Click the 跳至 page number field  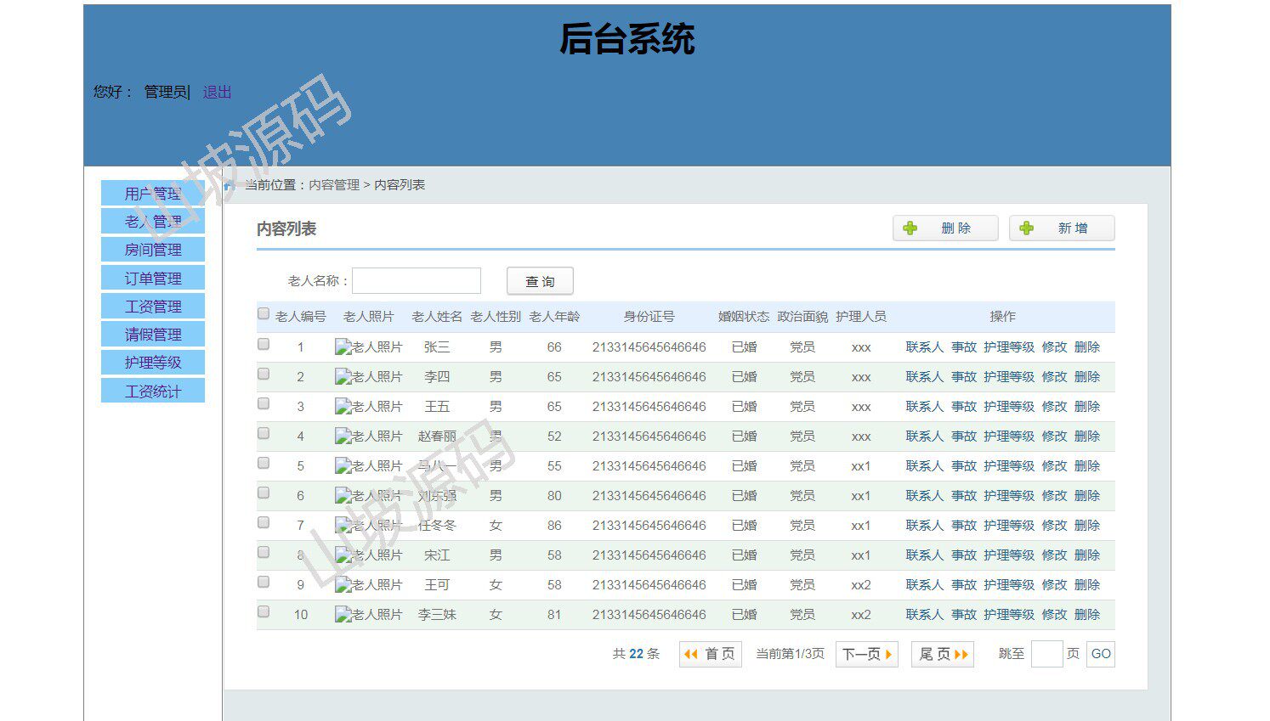(1046, 654)
